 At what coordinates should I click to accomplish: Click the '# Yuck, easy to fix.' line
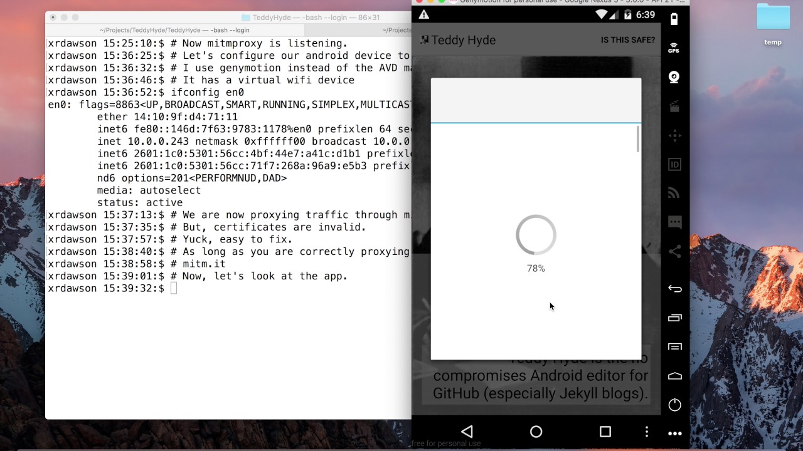coord(171,239)
